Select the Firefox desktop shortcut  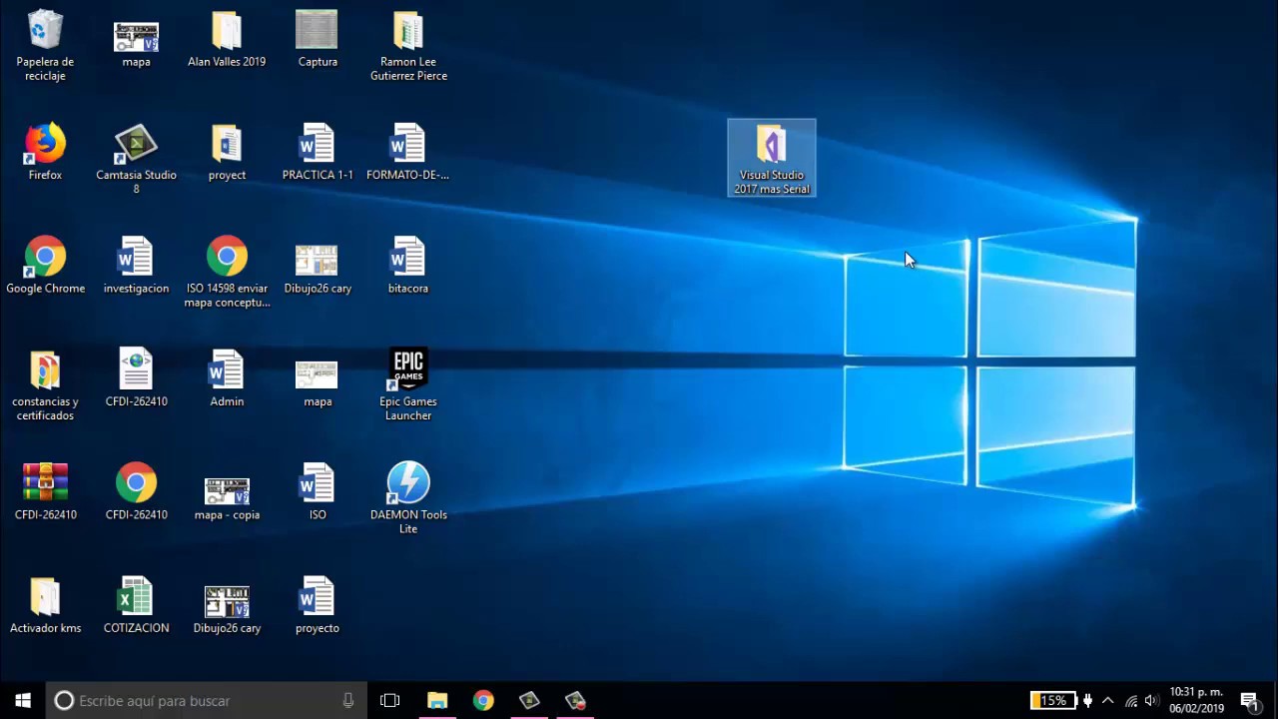tap(45, 152)
